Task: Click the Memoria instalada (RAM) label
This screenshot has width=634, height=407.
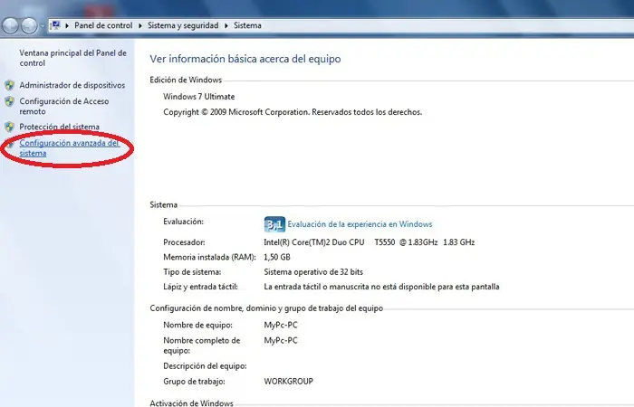Action: pyautogui.click(x=209, y=257)
